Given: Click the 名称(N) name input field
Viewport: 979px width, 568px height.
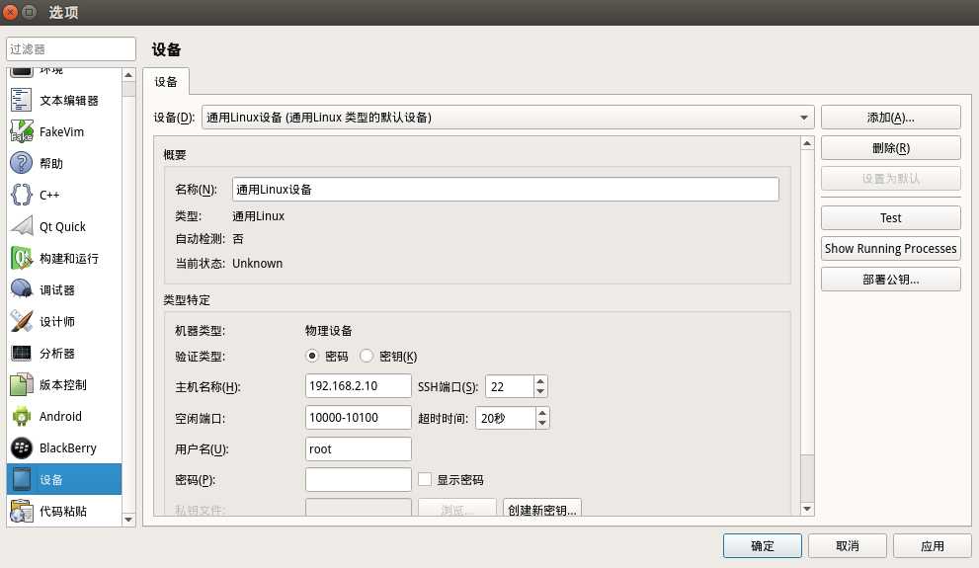Looking at the screenshot, I should 505,189.
